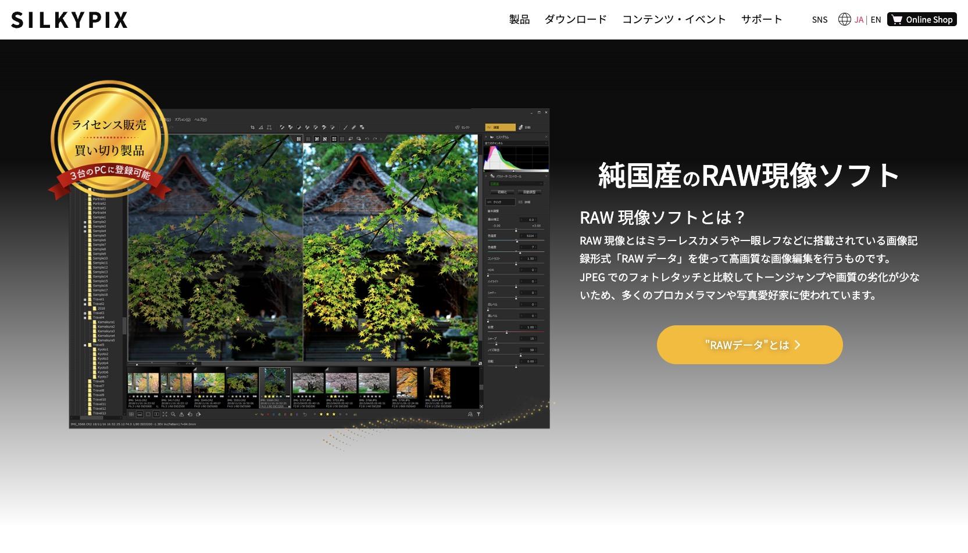968x553 pixels.
Task: Switch the language to JA
Action: pos(859,20)
